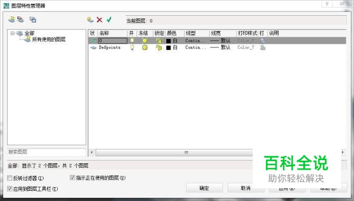Click Color_7 plot style of layer 0
Screen dimensions: 354x201
[246, 41]
